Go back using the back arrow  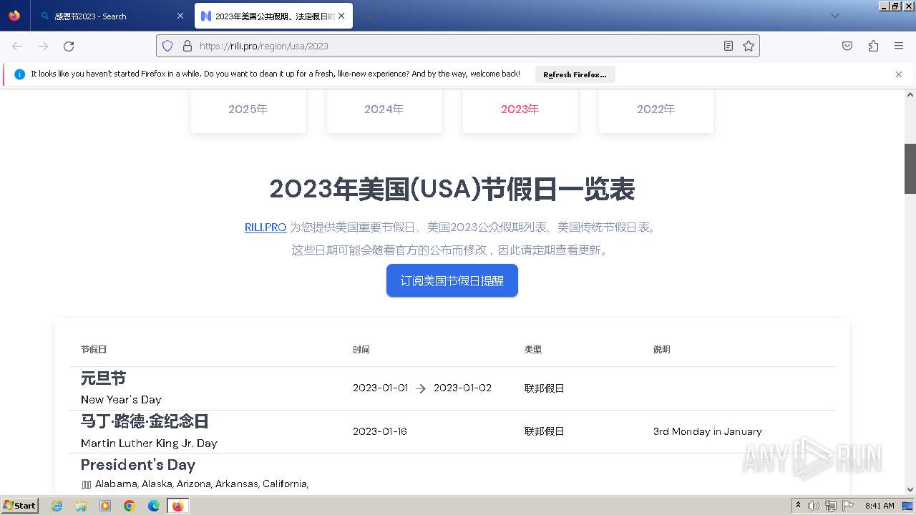tap(17, 46)
